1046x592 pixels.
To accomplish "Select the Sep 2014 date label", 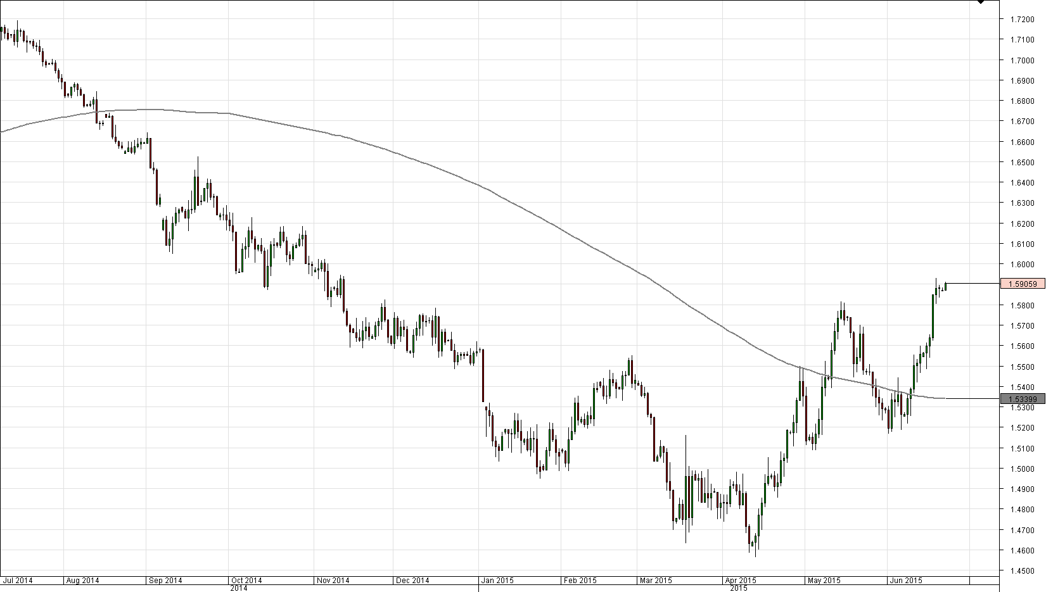I will 165,580.
